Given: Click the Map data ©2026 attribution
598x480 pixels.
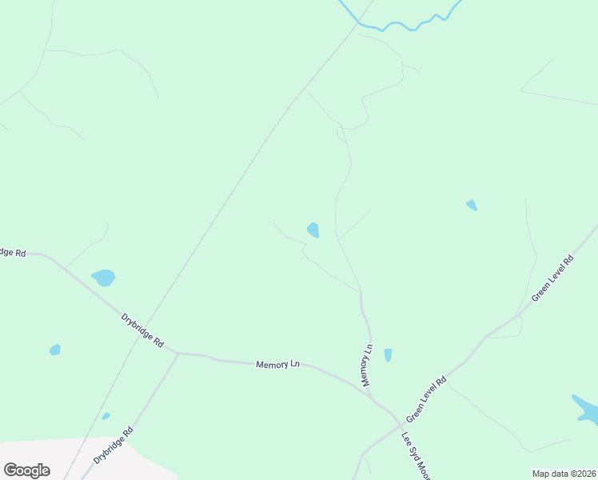Looking at the screenshot, I should [564, 474].
